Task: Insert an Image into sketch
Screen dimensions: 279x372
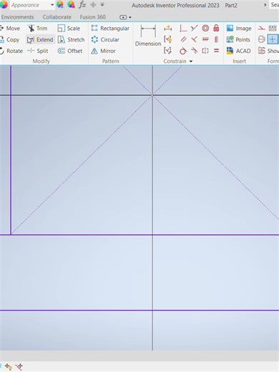Action: (239, 29)
